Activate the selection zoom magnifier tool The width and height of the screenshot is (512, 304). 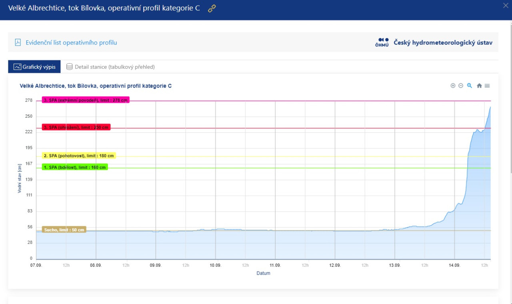tap(470, 86)
